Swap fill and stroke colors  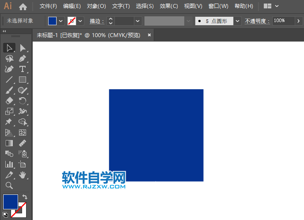[25, 197]
